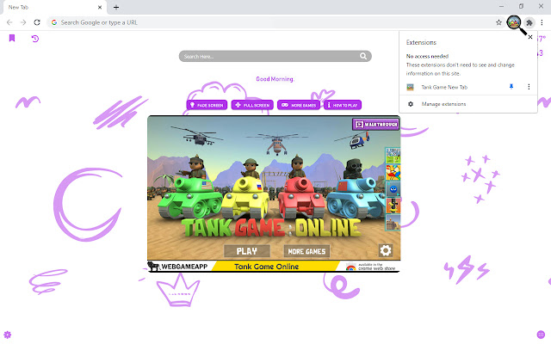Screen dimensions: 551x344
Task: Open the Chrome Web Store badge
Action: click(370, 267)
